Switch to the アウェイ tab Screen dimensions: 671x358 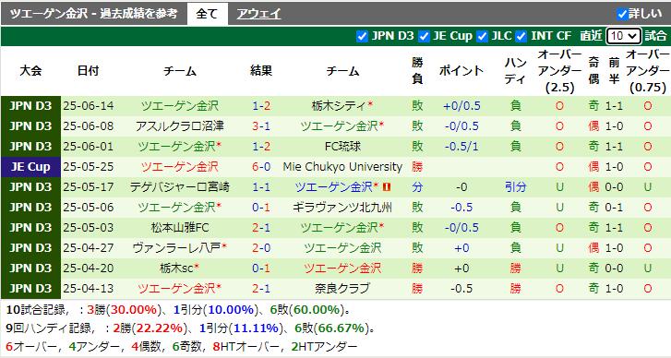pos(258,14)
